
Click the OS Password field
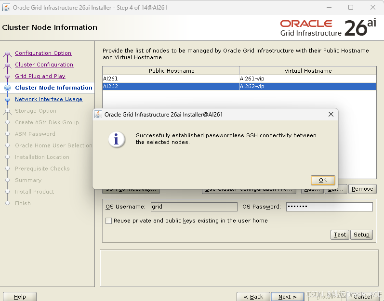pos(330,207)
